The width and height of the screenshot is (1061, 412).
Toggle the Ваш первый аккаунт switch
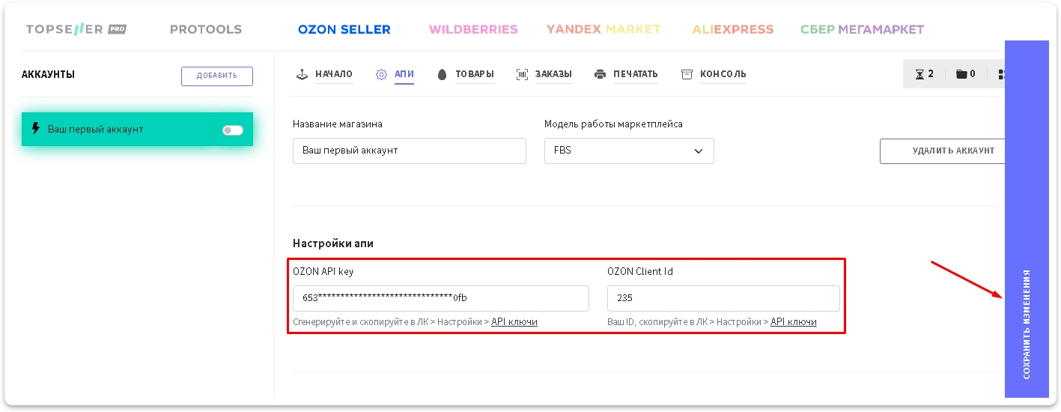(x=233, y=130)
